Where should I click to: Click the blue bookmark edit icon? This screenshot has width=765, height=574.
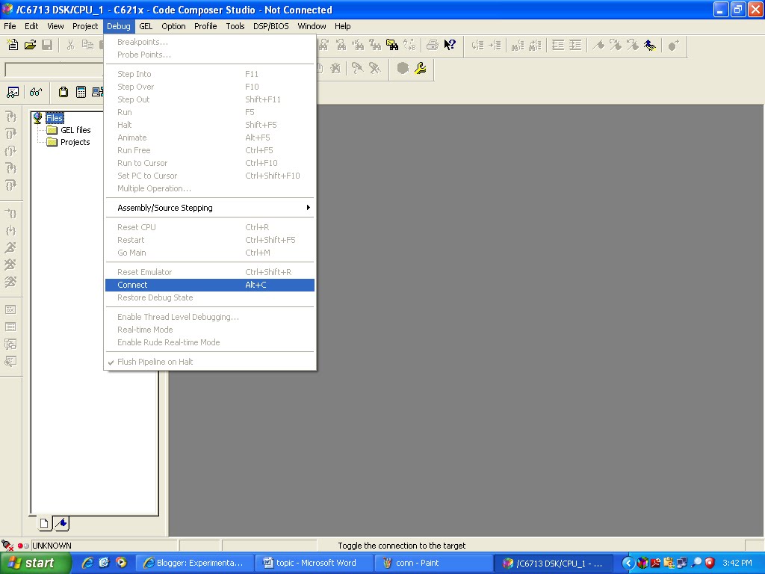coord(649,46)
